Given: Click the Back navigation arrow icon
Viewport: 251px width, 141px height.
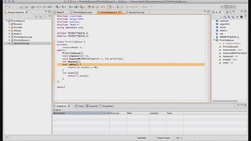Looking at the screenshot, I should coord(144,7).
